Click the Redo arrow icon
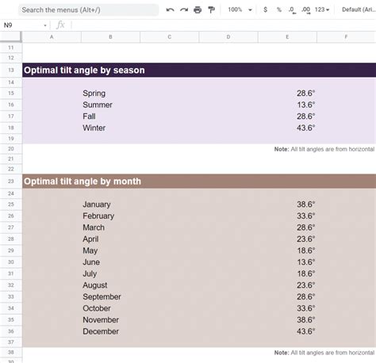Screen dimensions: 376x363 (184, 10)
